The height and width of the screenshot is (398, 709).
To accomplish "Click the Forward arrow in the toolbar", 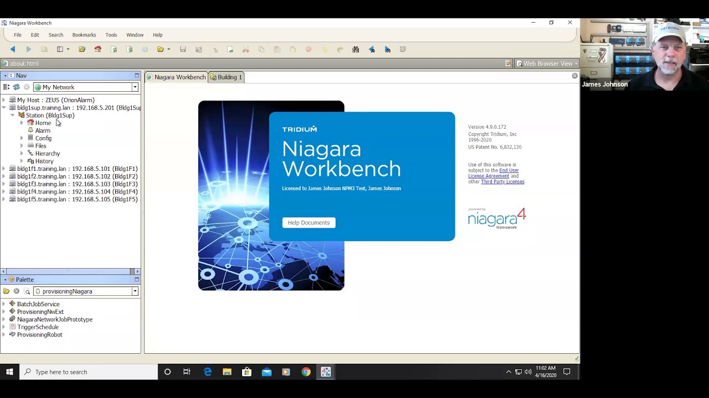I will 28,49.
